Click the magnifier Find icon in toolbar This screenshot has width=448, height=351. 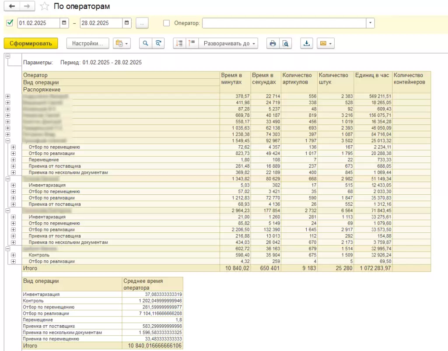click(145, 43)
